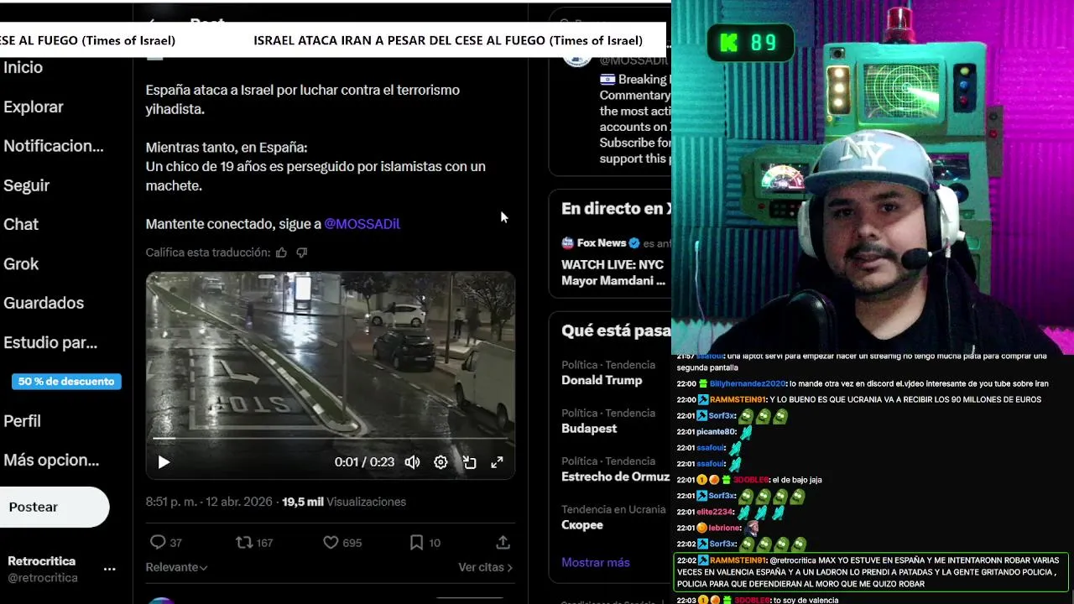Viewport: 1074px width, 604px height.
Task: Seek along the video progress bar
Action: coord(331,438)
